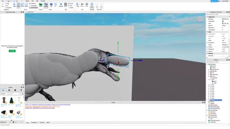The height and width of the screenshot is (129, 230).
Task: Toggle the Constraints option
Action: click(x=33, y=6)
